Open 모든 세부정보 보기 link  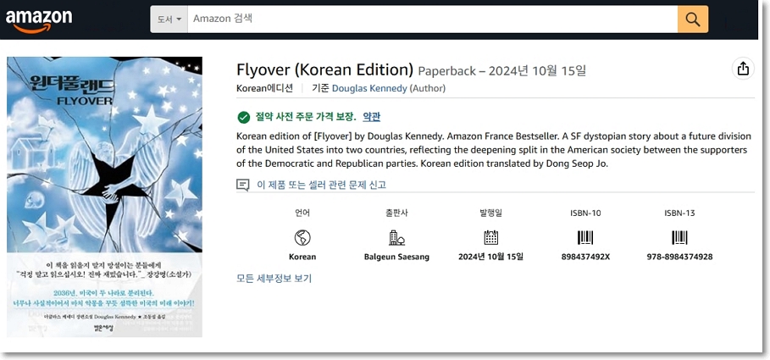[274, 279]
